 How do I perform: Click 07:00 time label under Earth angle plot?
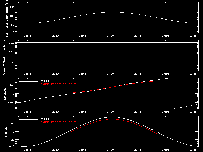[x=110, y=36]
